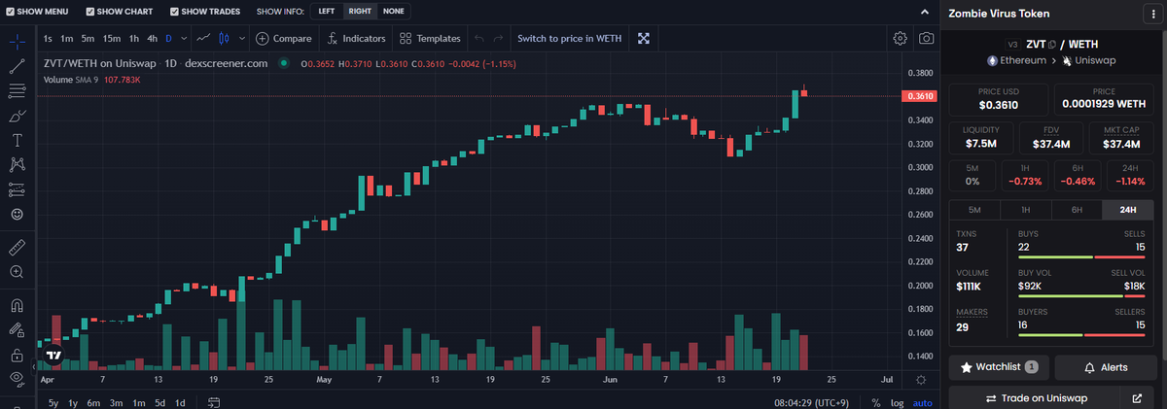This screenshot has height=409, width=1167.
Task: Switch stats panel to 5M tab
Action: pos(975,210)
